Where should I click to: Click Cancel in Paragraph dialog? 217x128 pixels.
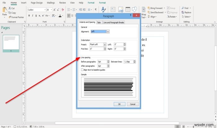pyautogui.click(x=133, y=104)
